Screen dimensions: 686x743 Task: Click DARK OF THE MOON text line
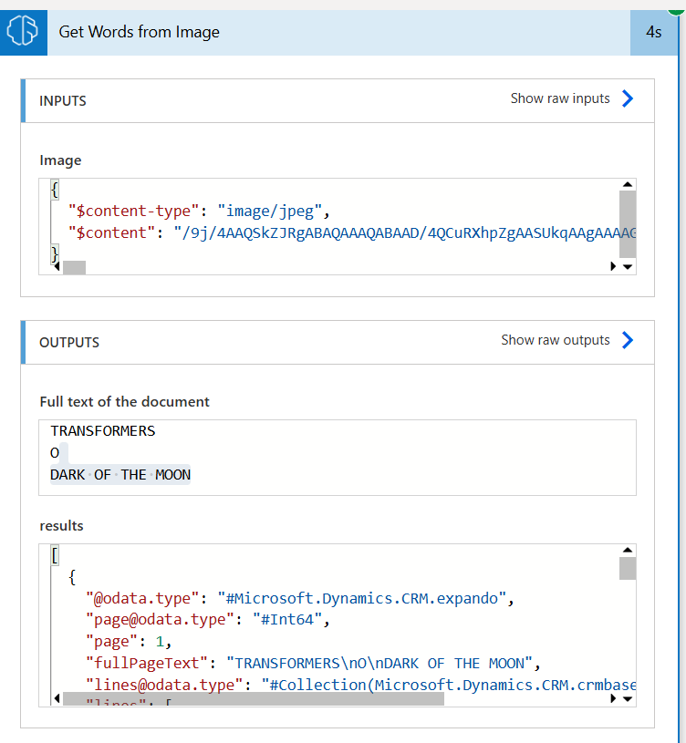click(x=120, y=475)
